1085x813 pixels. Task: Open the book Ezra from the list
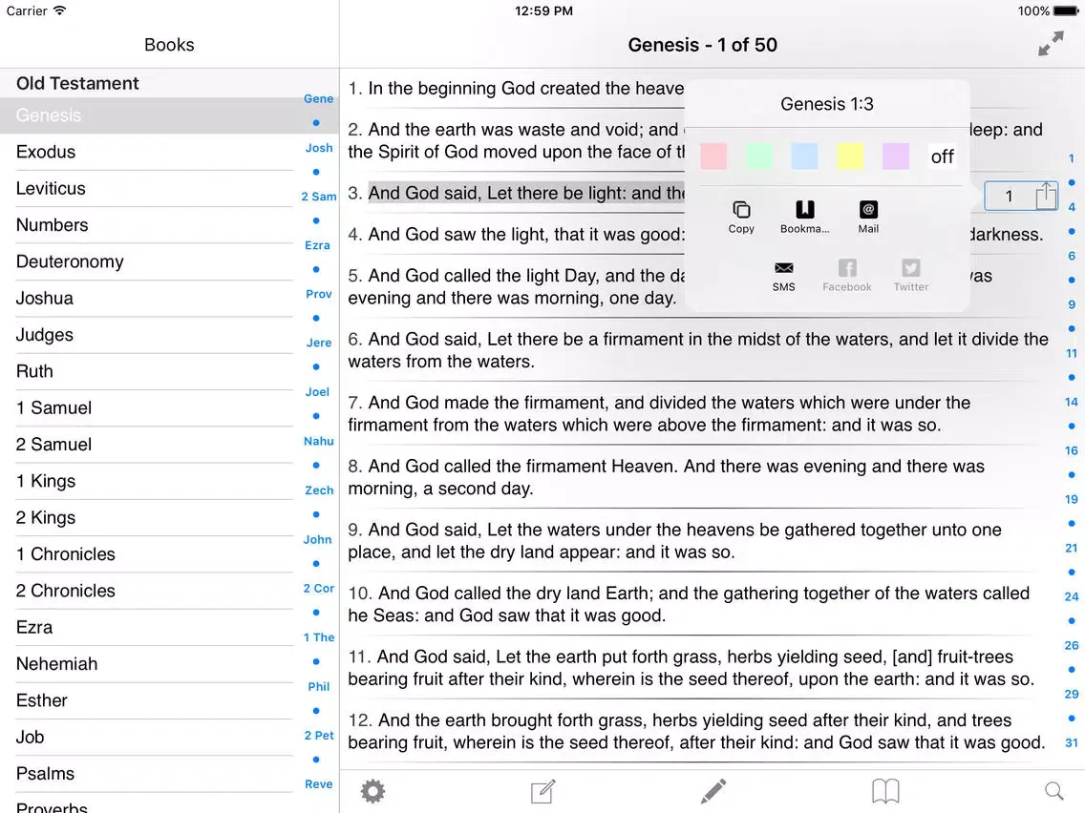tap(147, 629)
